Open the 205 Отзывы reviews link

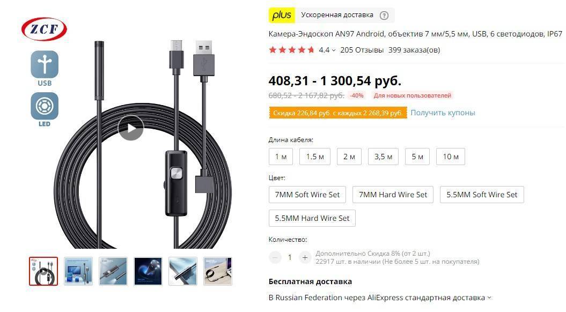tap(362, 50)
